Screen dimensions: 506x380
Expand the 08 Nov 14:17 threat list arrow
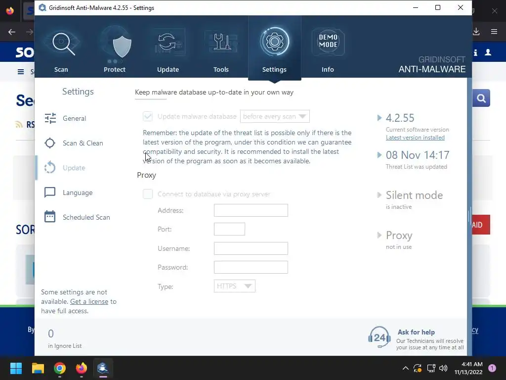379,155
